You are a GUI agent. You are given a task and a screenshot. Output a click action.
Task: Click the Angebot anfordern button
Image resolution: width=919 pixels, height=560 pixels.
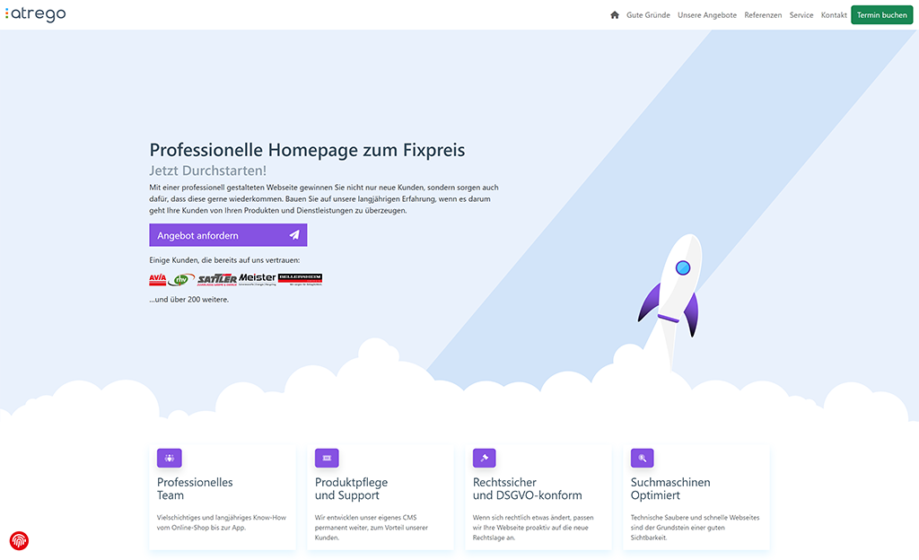[x=228, y=235]
